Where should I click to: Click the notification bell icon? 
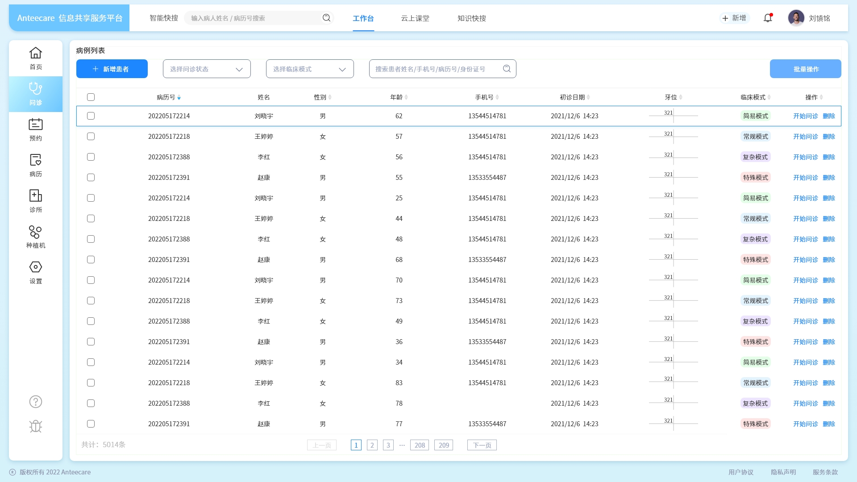pos(768,18)
